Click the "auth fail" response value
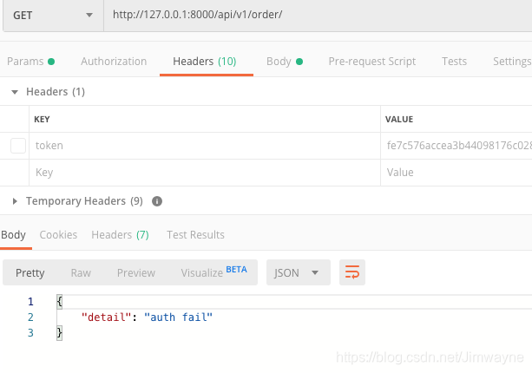The width and height of the screenshot is (532, 373). [x=178, y=317]
